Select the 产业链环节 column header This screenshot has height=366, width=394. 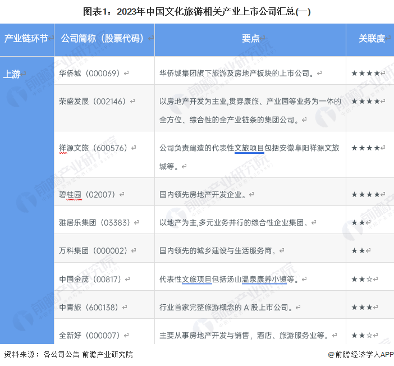(x=26, y=39)
